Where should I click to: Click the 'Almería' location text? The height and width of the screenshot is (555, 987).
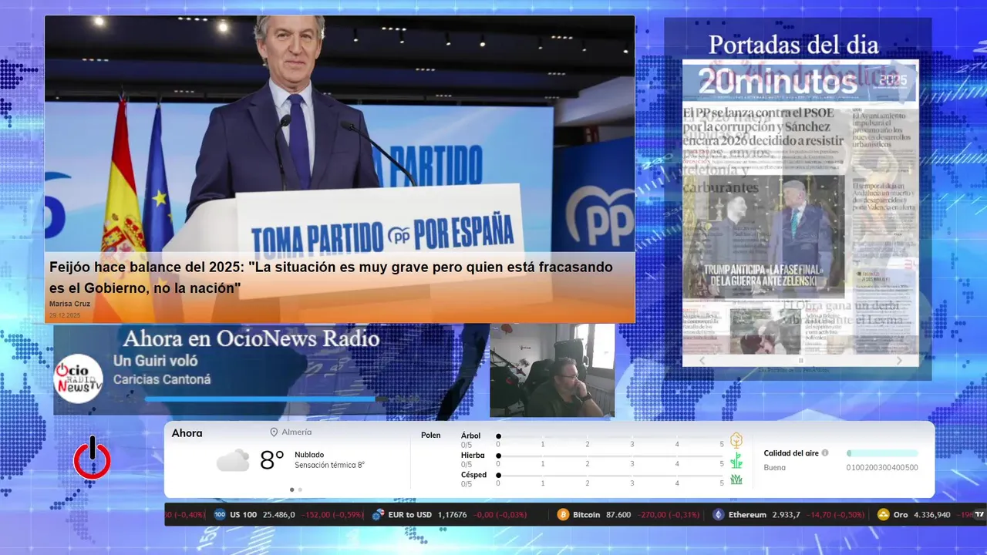click(x=297, y=432)
